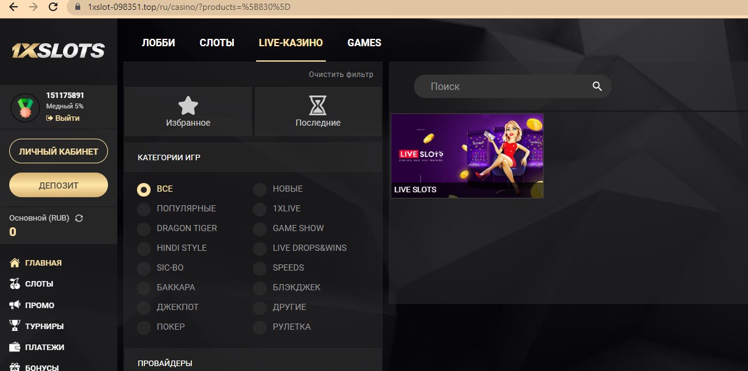Viewport: 748px width, 371px height.
Task: Click the trophy icon beside ТУРНИРЫ
Action: pos(15,326)
